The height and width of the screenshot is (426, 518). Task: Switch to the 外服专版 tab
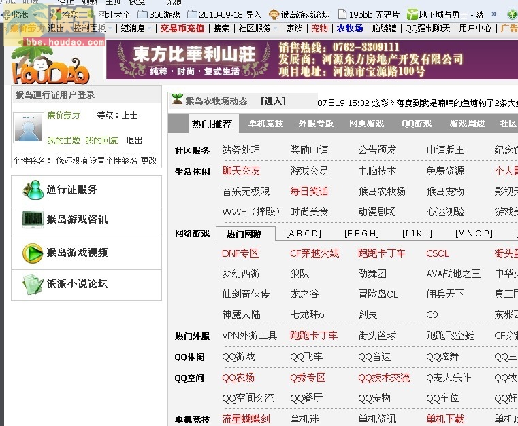(316, 124)
